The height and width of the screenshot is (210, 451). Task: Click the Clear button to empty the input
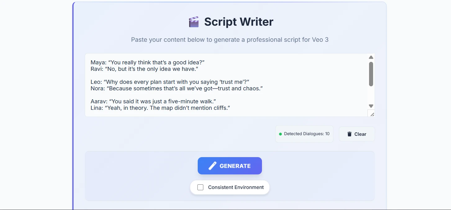click(x=357, y=134)
